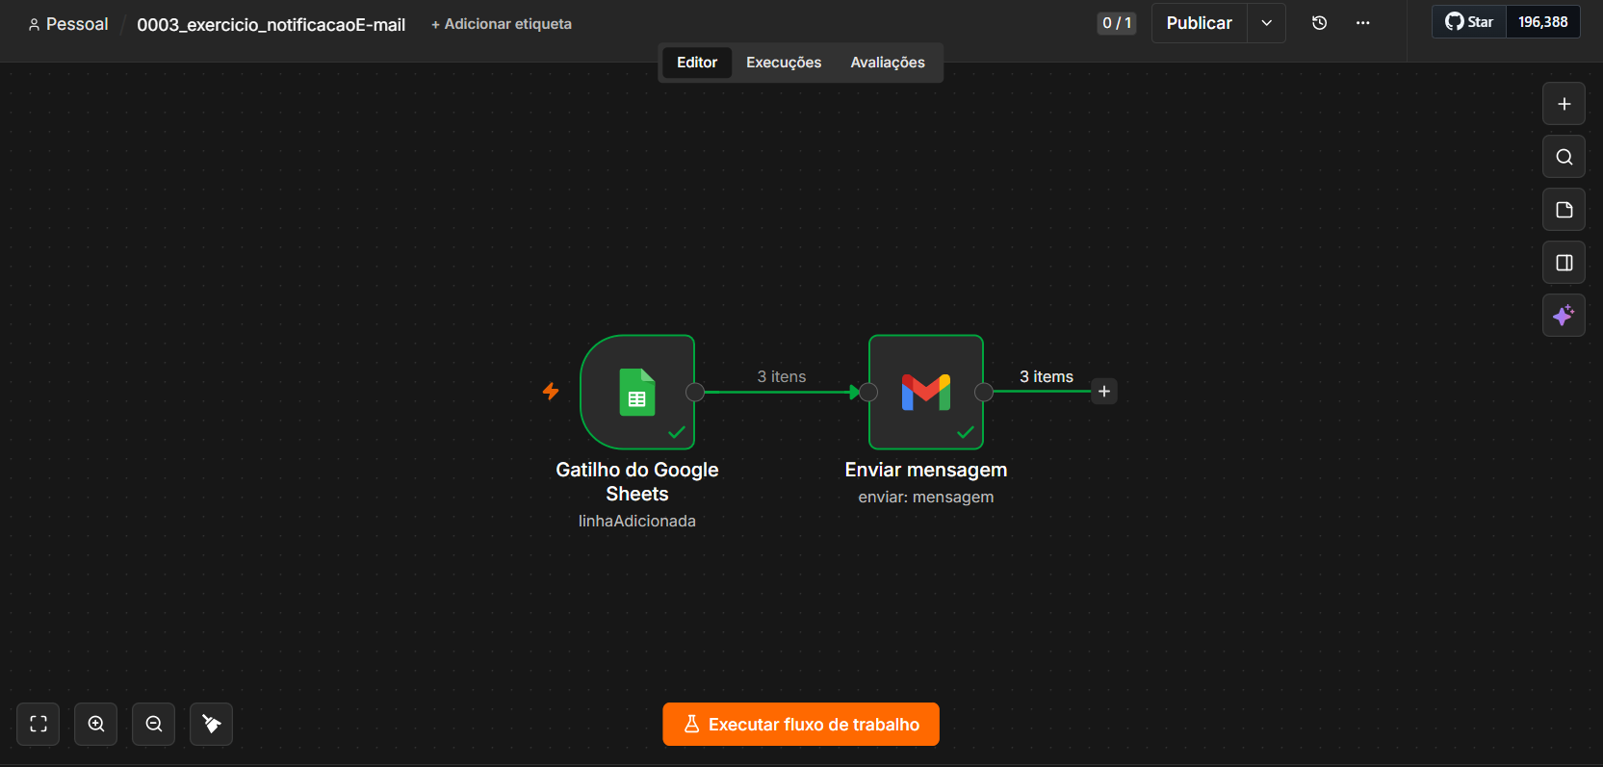Screen dimensions: 1603x767
Task: Select the Google Sheets trigger node
Action: [x=637, y=392]
